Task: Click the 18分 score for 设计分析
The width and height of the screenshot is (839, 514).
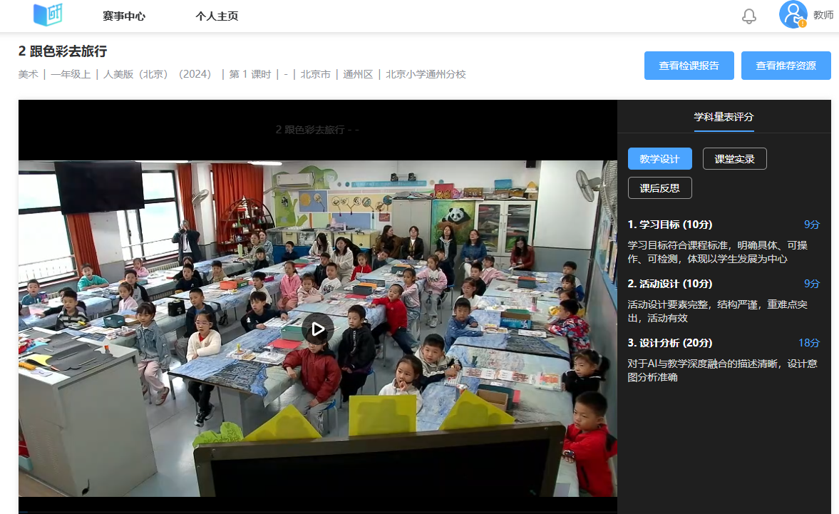Action: click(x=810, y=342)
